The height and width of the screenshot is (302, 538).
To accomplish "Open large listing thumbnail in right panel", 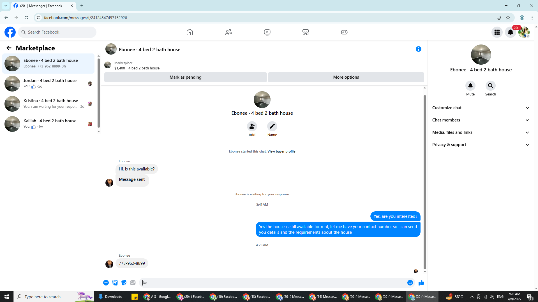I will 481,55.
